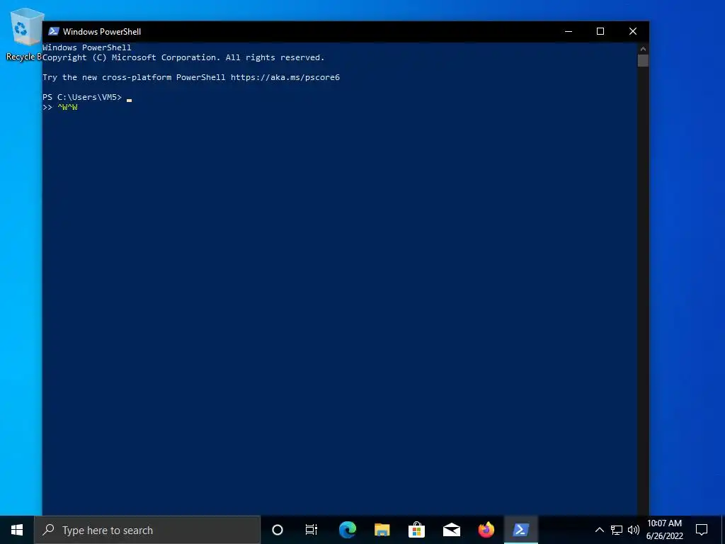
Task: Click the PowerShell icon in the title bar
Action: (x=54, y=31)
